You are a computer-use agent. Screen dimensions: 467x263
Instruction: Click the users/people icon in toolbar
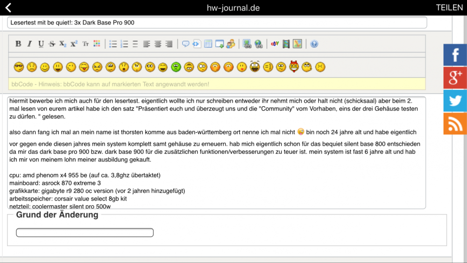(231, 44)
